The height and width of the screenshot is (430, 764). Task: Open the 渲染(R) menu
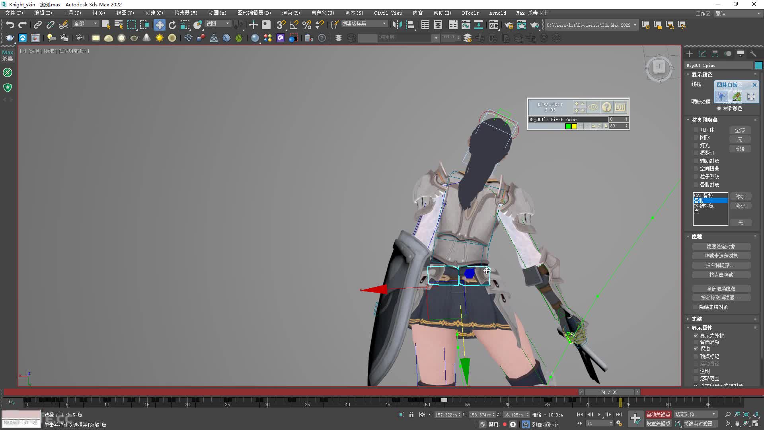point(291,13)
